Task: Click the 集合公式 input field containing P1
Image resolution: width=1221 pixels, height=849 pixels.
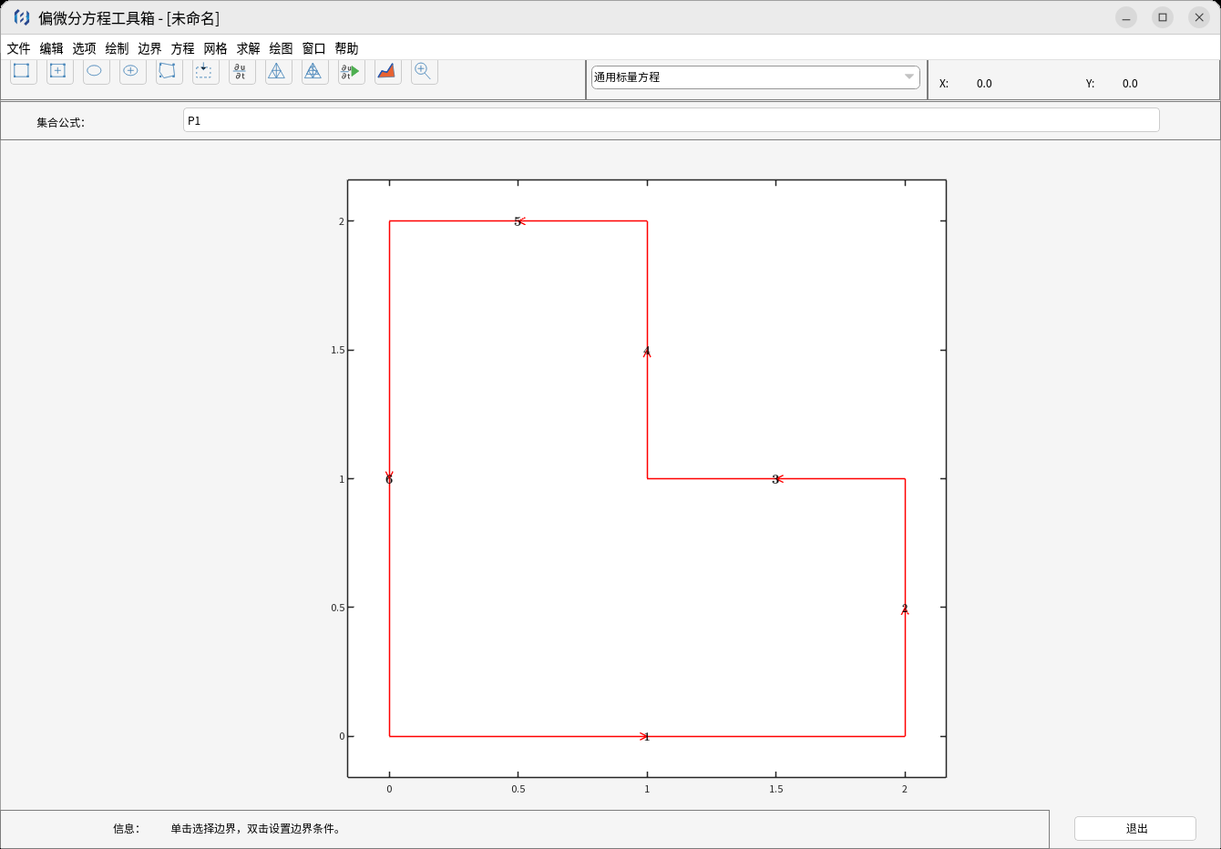Action: (671, 120)
